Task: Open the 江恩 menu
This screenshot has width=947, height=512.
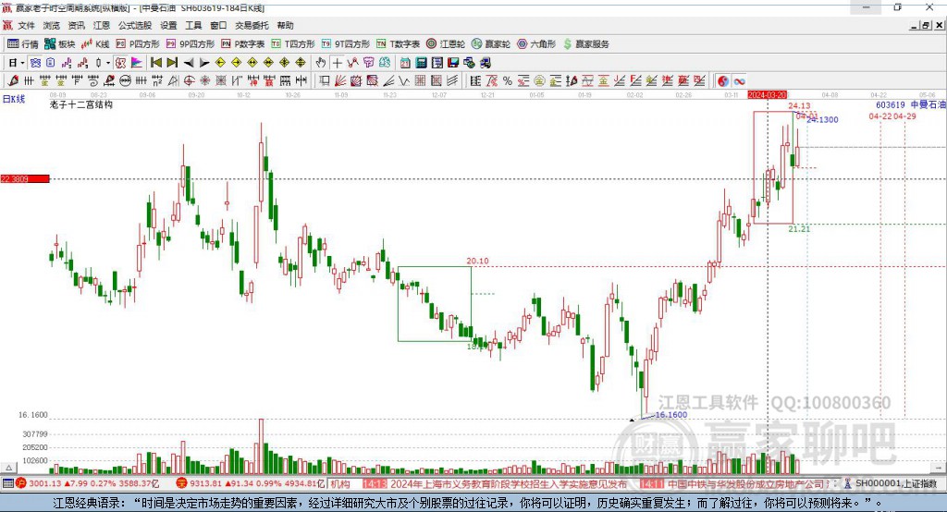Action: point(102,25)
